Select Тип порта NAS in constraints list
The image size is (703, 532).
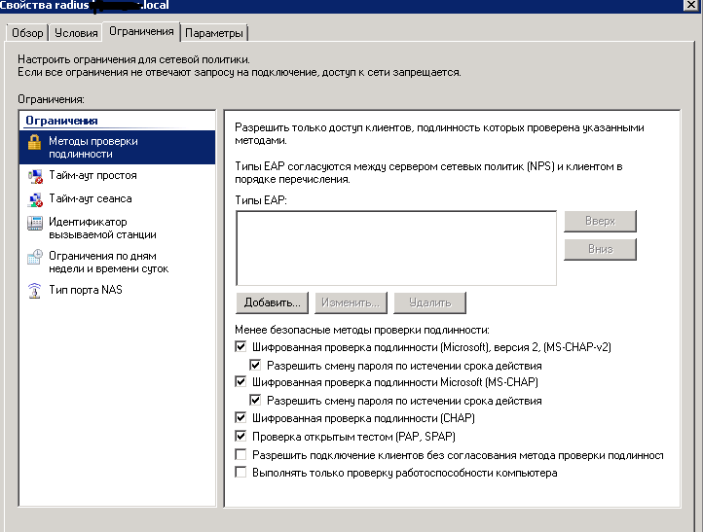pos(86,290)
